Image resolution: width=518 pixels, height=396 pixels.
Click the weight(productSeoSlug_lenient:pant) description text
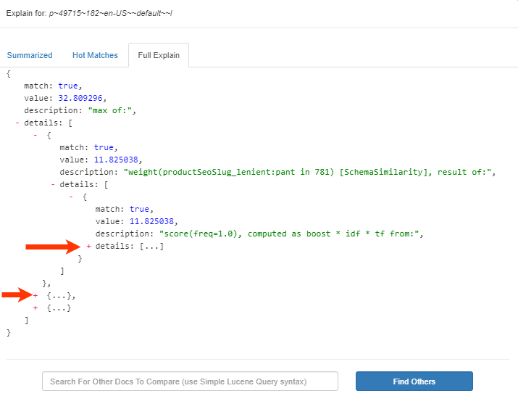click(308, 172)
